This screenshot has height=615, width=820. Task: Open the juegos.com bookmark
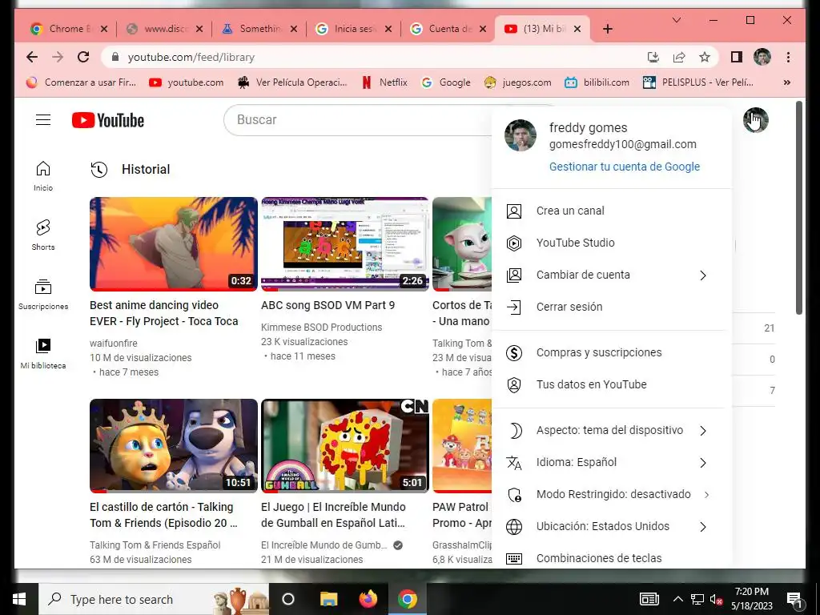[x=517, y=82]
